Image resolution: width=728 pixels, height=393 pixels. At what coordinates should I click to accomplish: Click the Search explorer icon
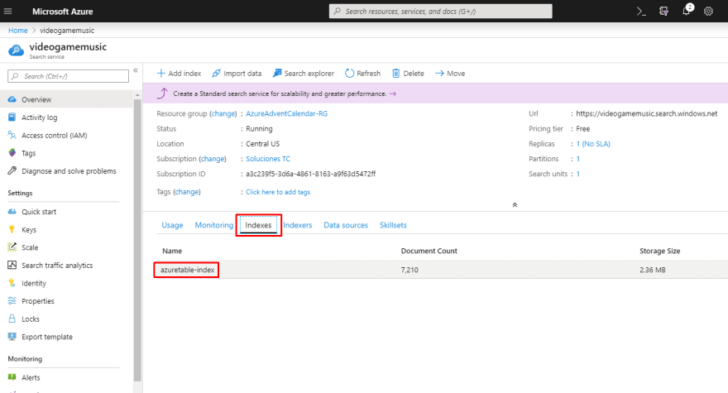[277, 74]
